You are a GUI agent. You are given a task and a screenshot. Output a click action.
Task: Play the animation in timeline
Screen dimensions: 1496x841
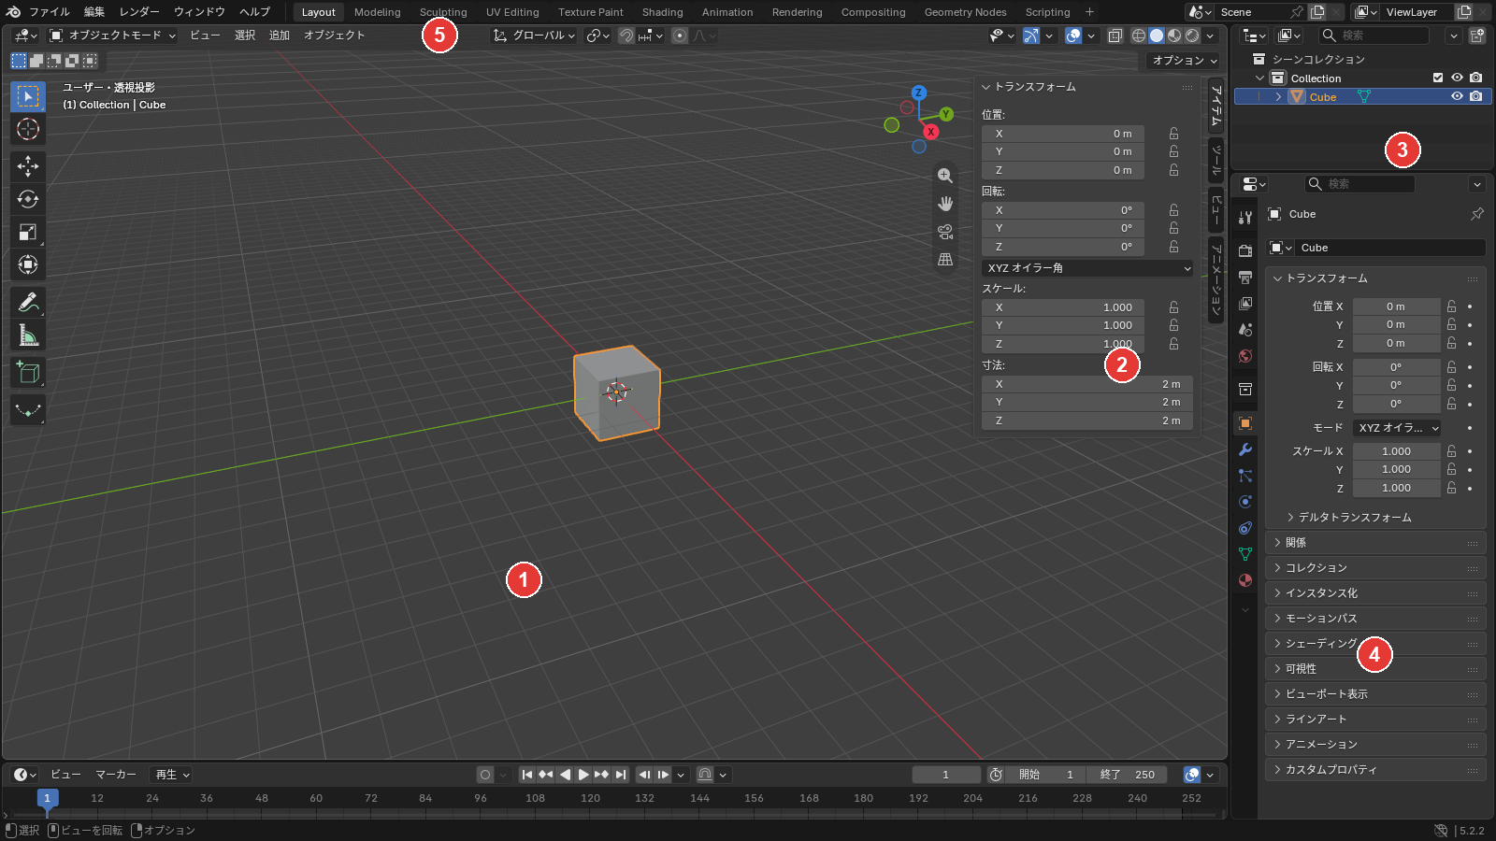click(x=583, y=775)
